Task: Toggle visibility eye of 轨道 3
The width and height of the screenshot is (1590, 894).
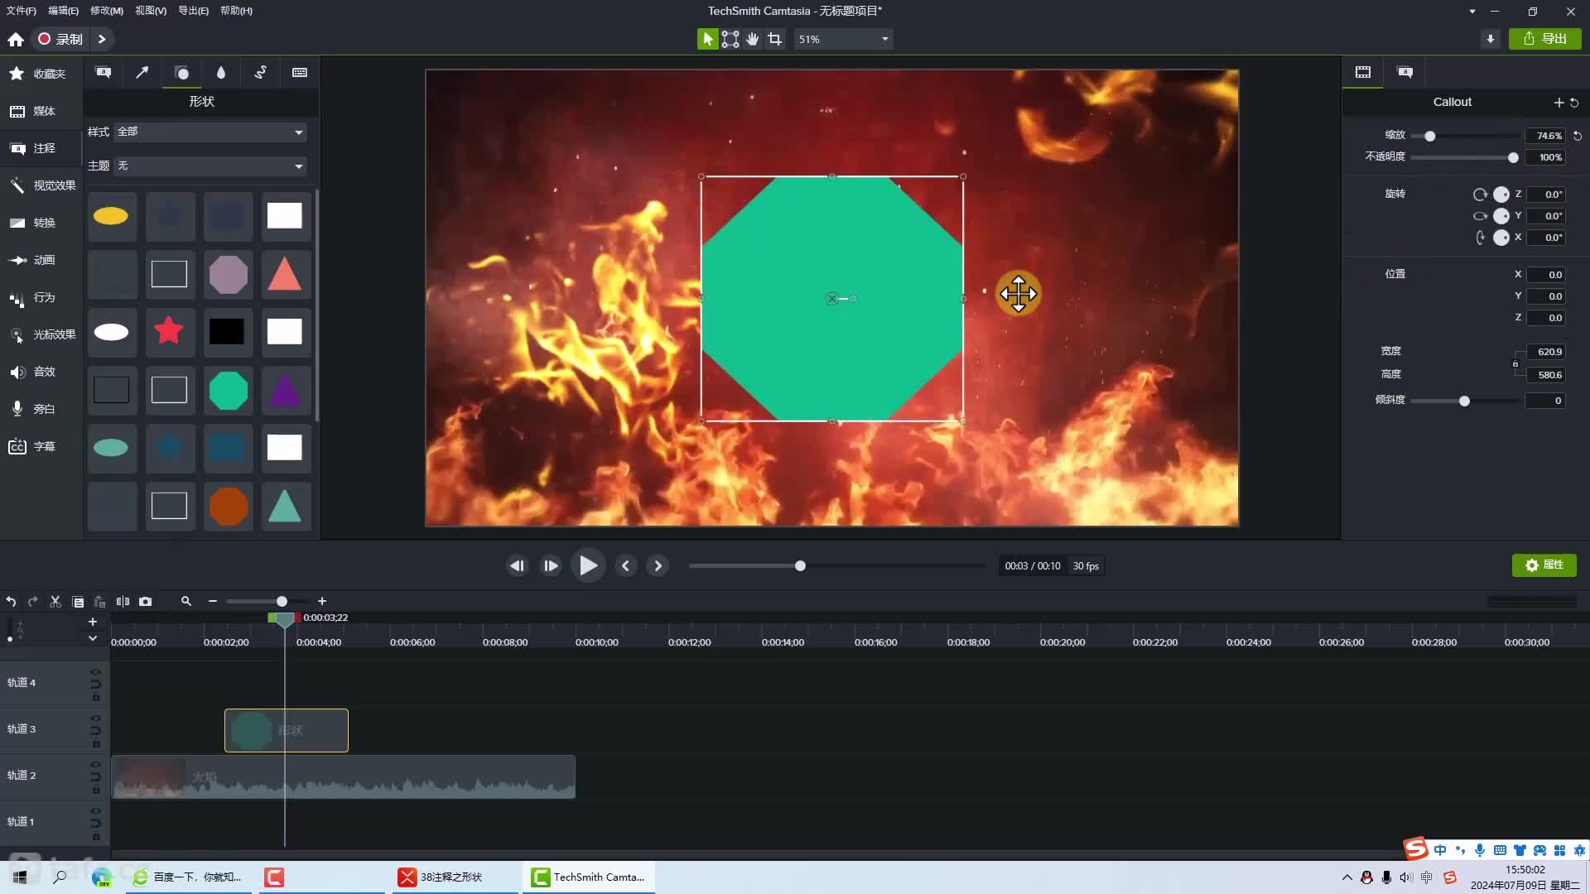Action: point(95,718)
